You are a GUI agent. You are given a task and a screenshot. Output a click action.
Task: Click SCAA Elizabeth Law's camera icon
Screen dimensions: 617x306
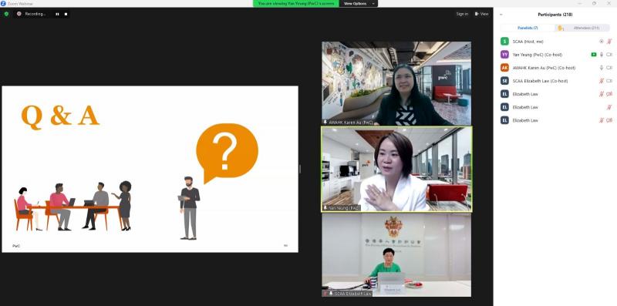point(609,81)
